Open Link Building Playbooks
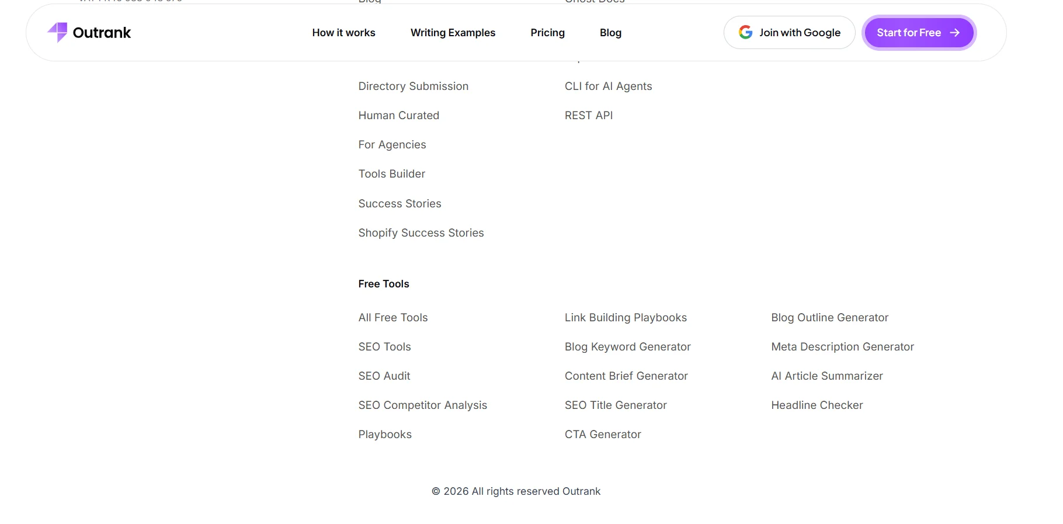The image size is (1063, 524). pyautogui.click(x=626, y=318)
